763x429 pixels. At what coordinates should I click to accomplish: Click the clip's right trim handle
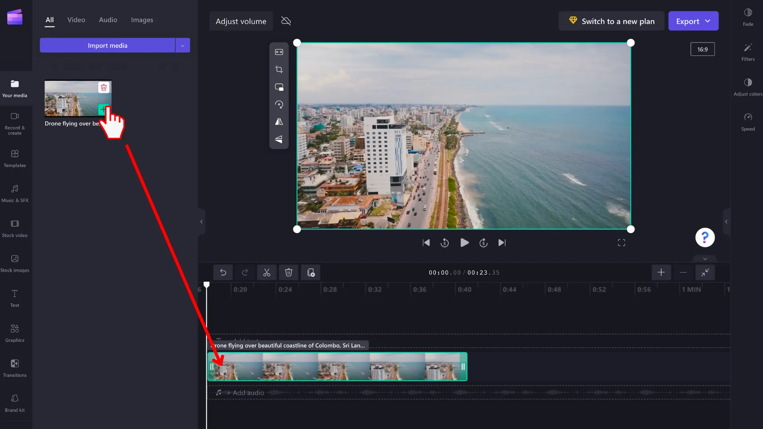463,367
